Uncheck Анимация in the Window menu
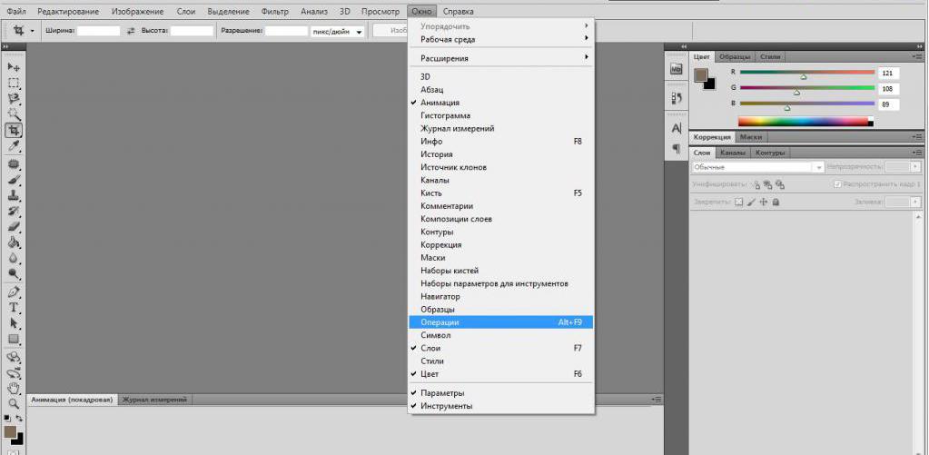The height and width of the screenshot is (455, 929). pos(440,103)
